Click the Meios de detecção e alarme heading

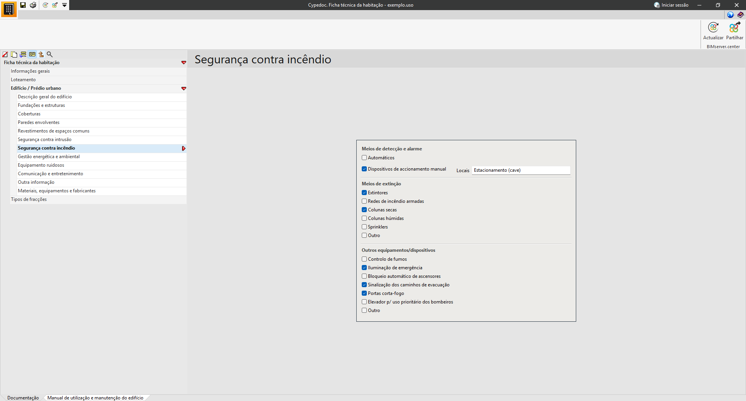coord(392,149)
